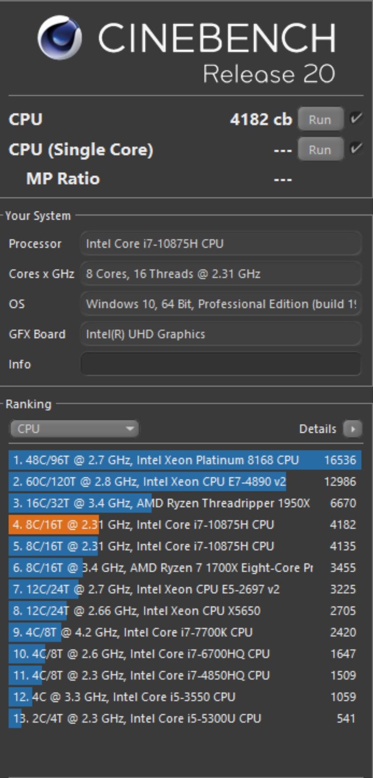Run the CPU multi-core benchmark
Viewport: 373px width, 778px height.
(x=320, y=119)
